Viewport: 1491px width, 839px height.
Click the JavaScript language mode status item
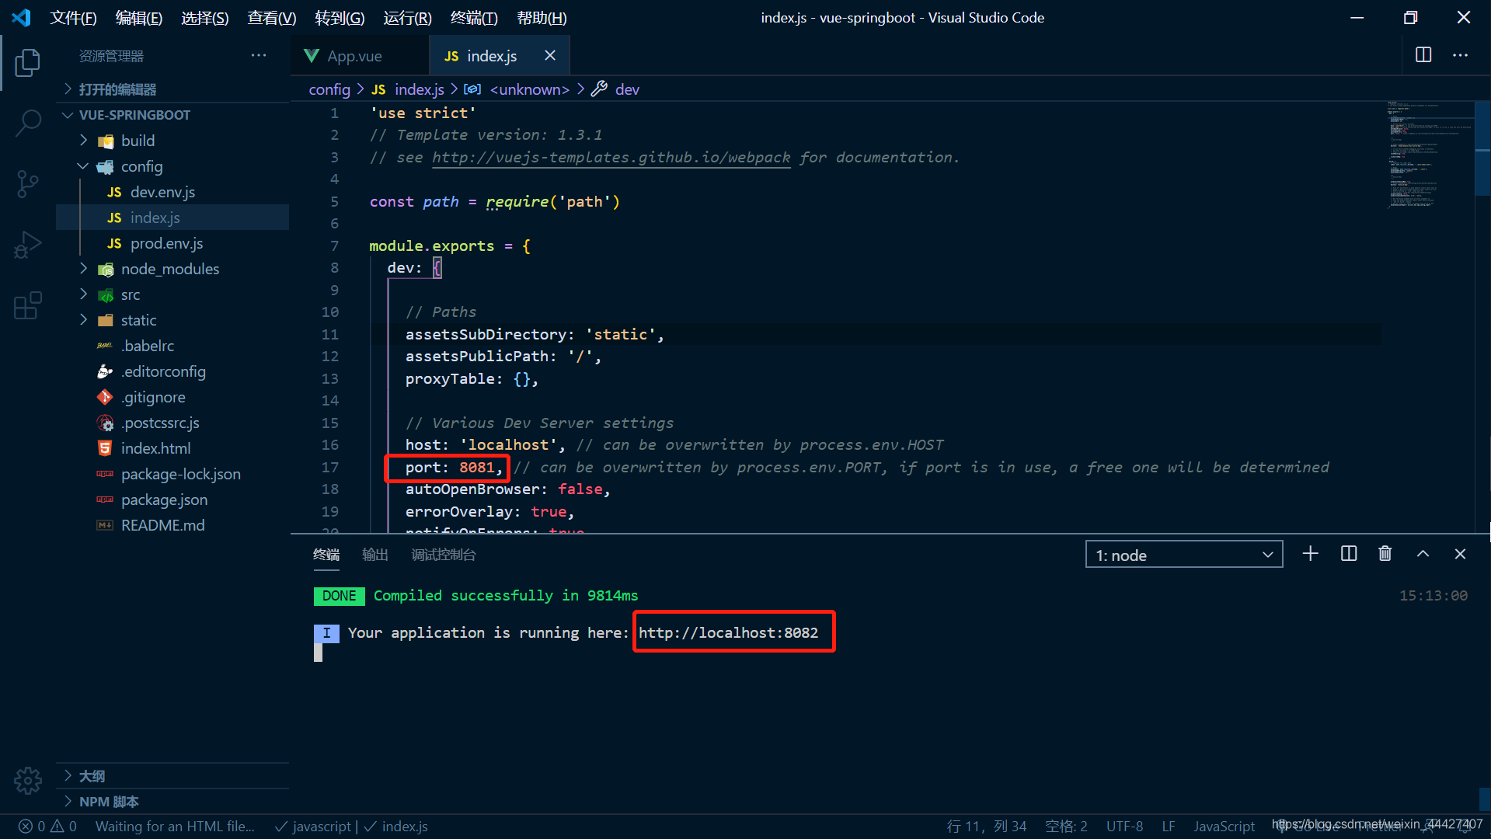click(x=1224, y=827)
